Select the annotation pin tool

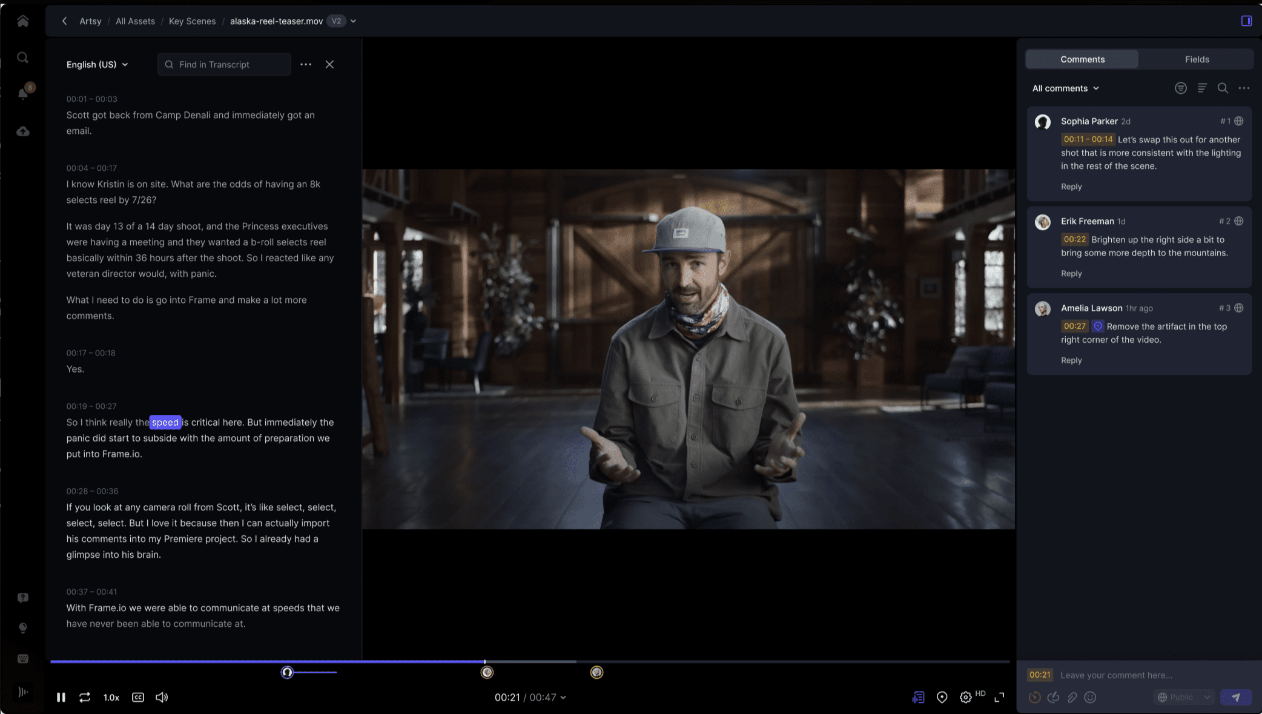[942, 697]
